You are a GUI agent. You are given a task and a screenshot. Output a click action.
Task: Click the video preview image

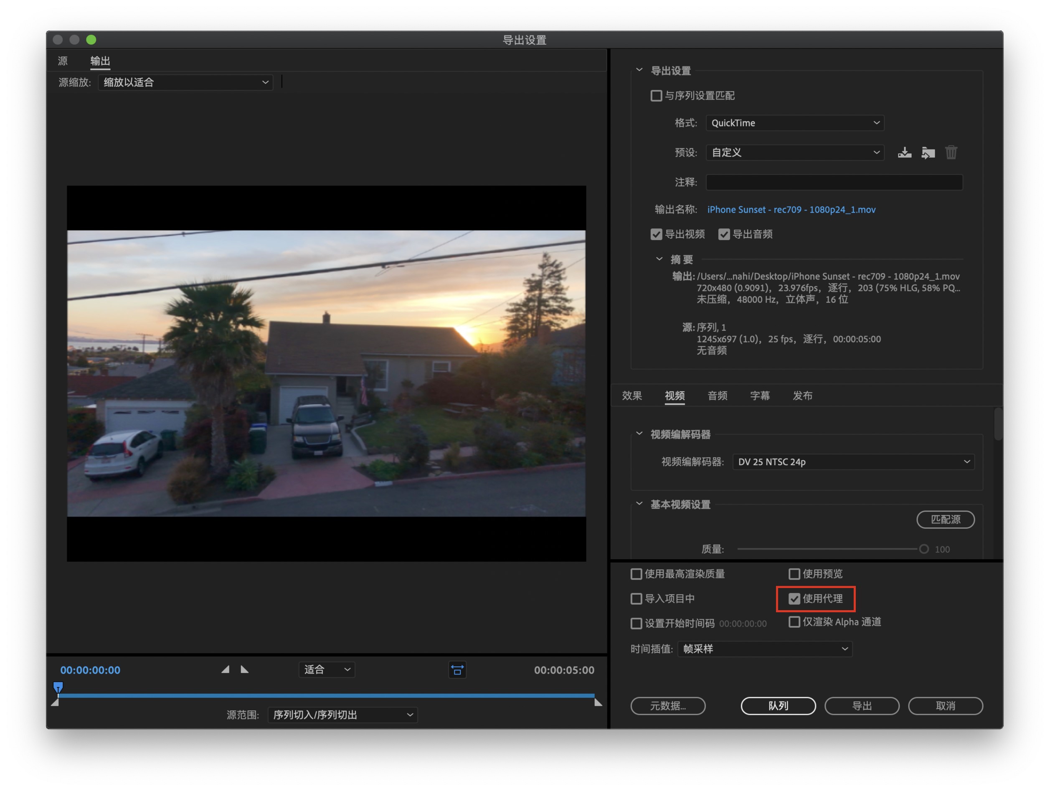pyautogui.click(x=326, y=373)
